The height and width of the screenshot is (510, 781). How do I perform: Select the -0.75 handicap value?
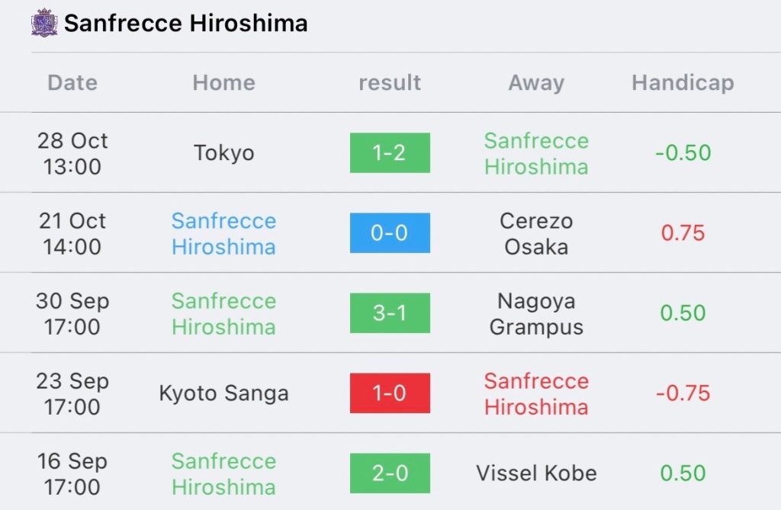(683, 393)
